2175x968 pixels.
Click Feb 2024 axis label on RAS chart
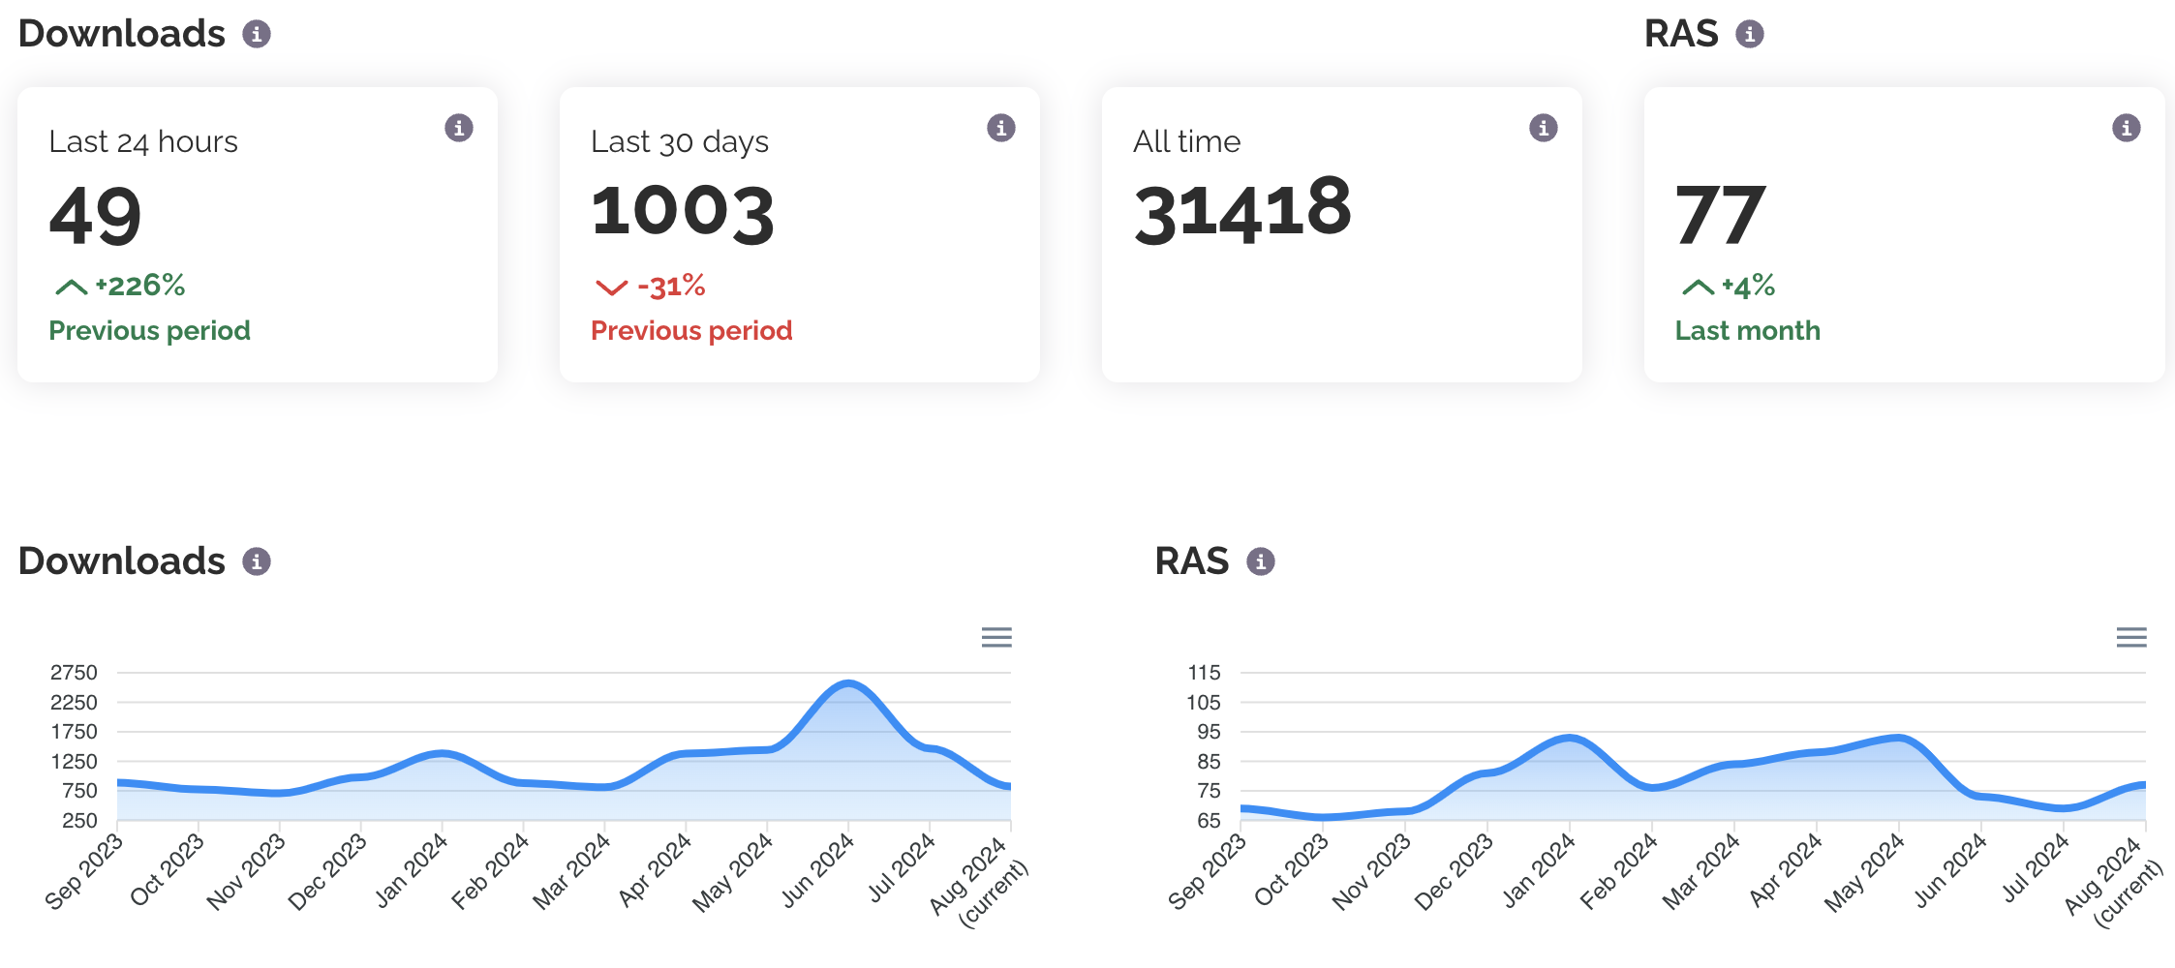pyautogui.click(x=1619, y=872)
